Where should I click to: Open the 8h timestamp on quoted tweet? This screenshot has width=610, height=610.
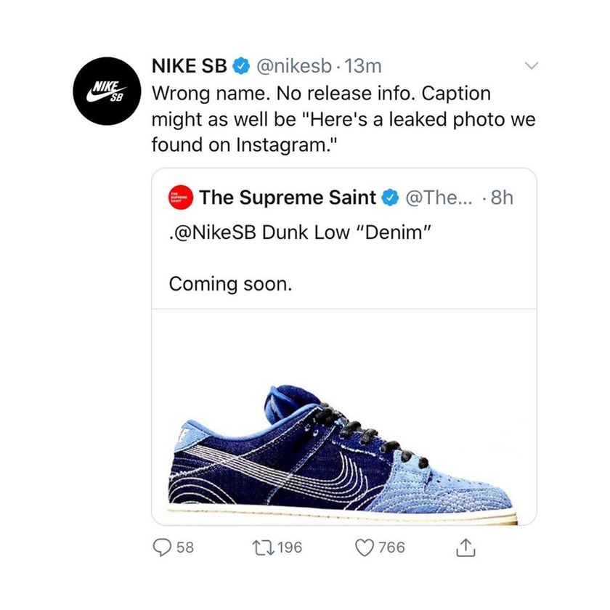[503, 198]
